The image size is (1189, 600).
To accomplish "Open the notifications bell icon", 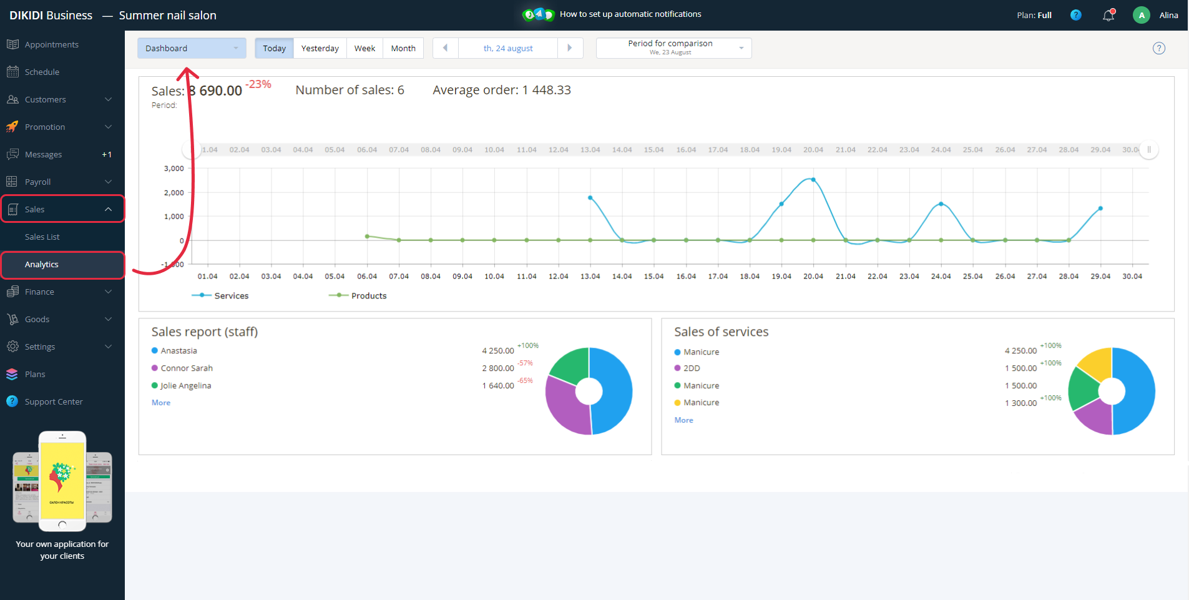I will (x=1108, y=15).
